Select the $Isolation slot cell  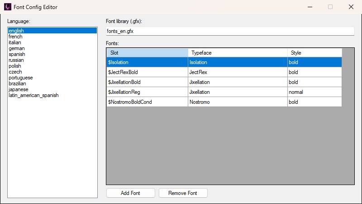tap(148, 62)
